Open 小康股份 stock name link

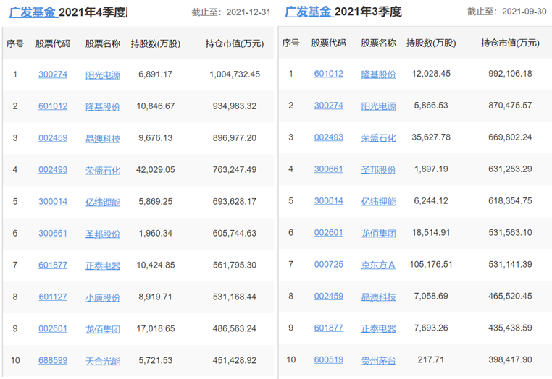103,297
